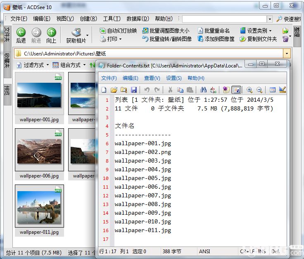Open the ACDSee Help (帮助) menu
304x259 pixels.
pyautogui.click(x=164, y=19)
